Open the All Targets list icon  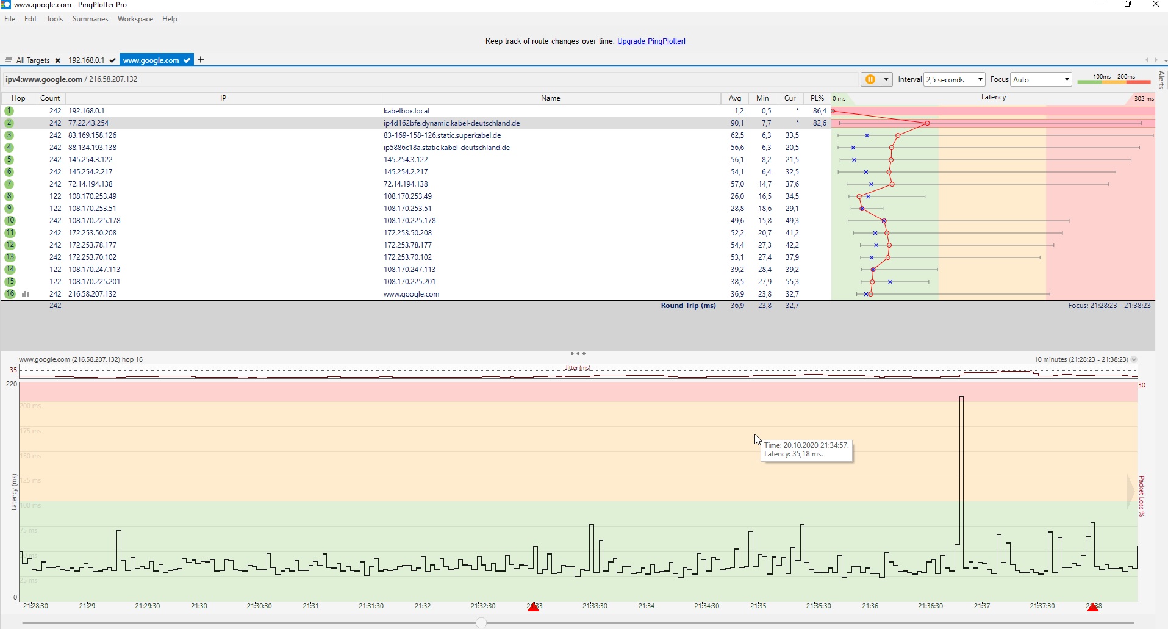9,60
